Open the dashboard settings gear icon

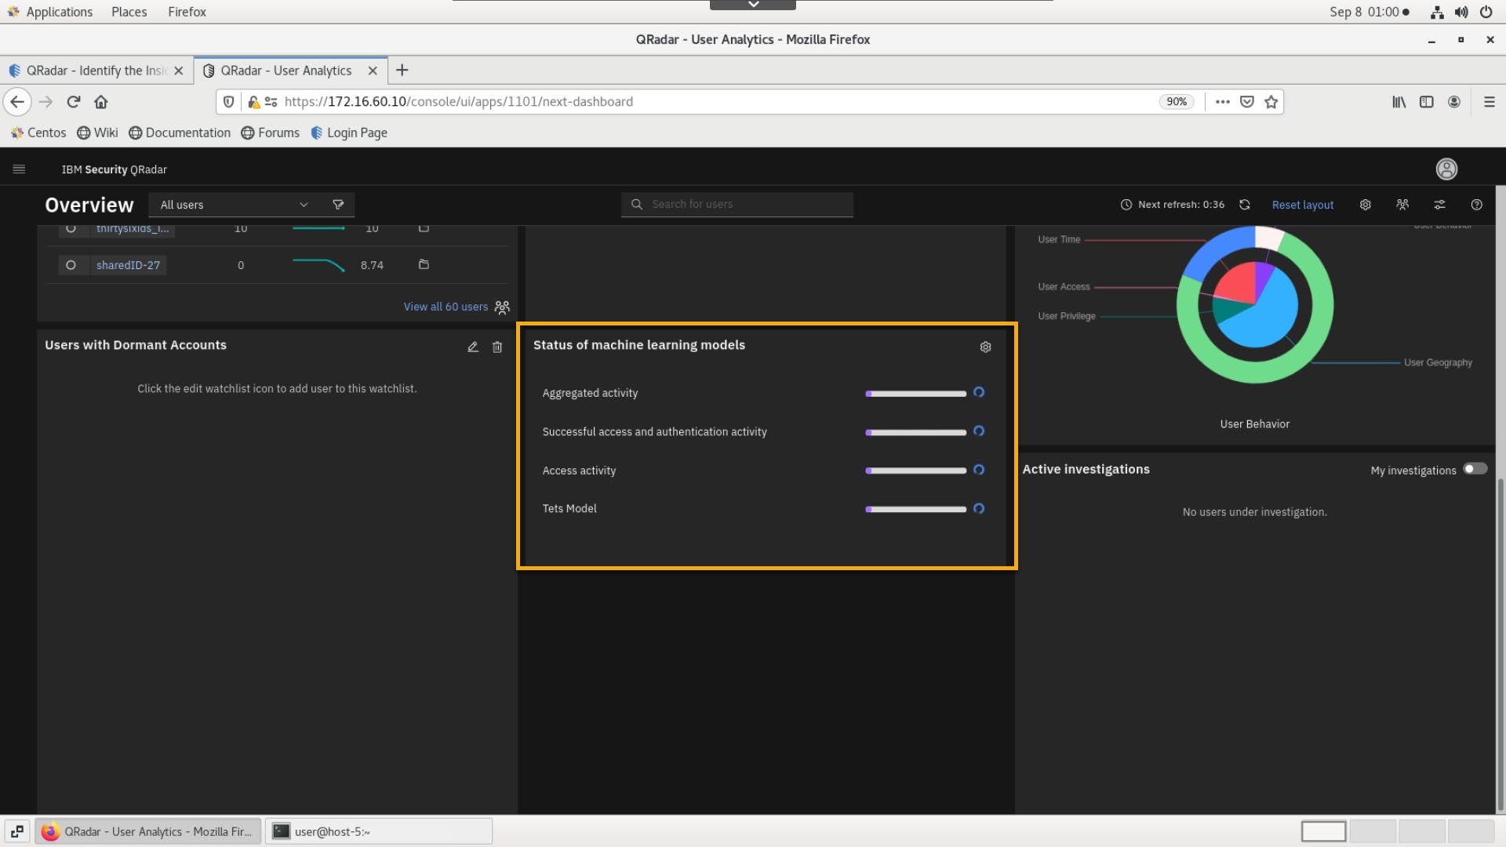[x=1366, y=205]
